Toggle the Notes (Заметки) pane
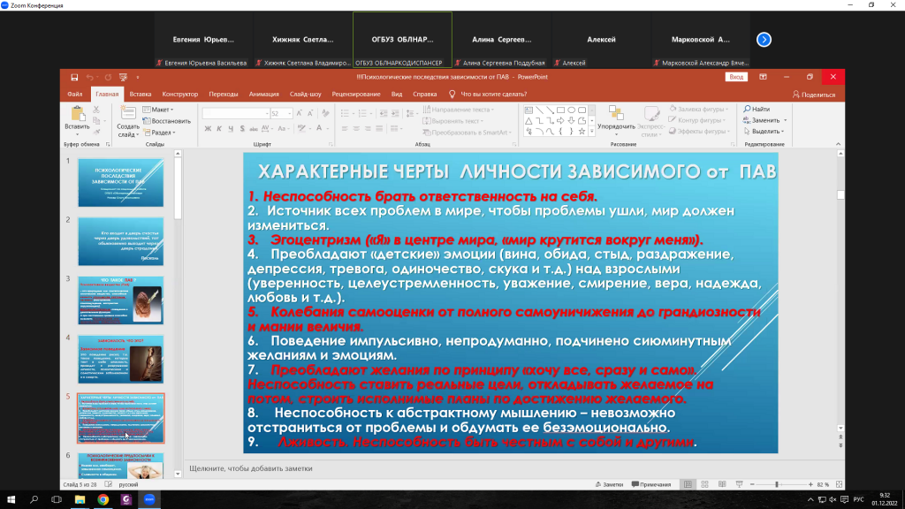 point(609,485)
